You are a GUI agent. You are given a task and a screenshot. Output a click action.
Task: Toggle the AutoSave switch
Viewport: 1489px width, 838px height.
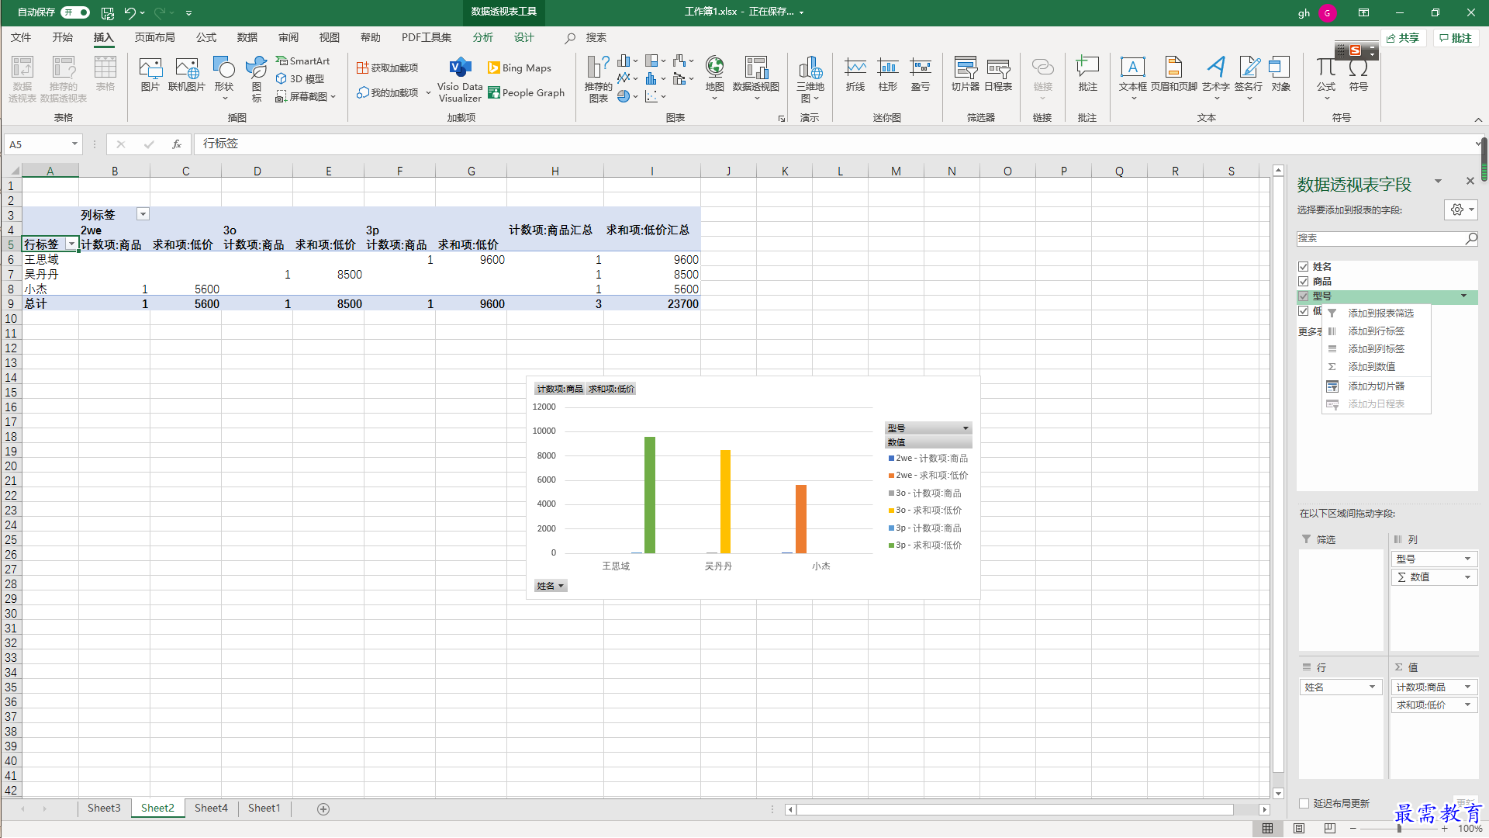click(x=75, y=12)
